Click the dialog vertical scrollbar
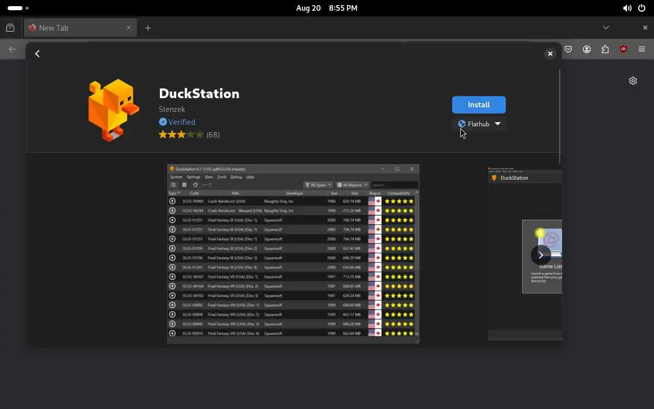 560,117
